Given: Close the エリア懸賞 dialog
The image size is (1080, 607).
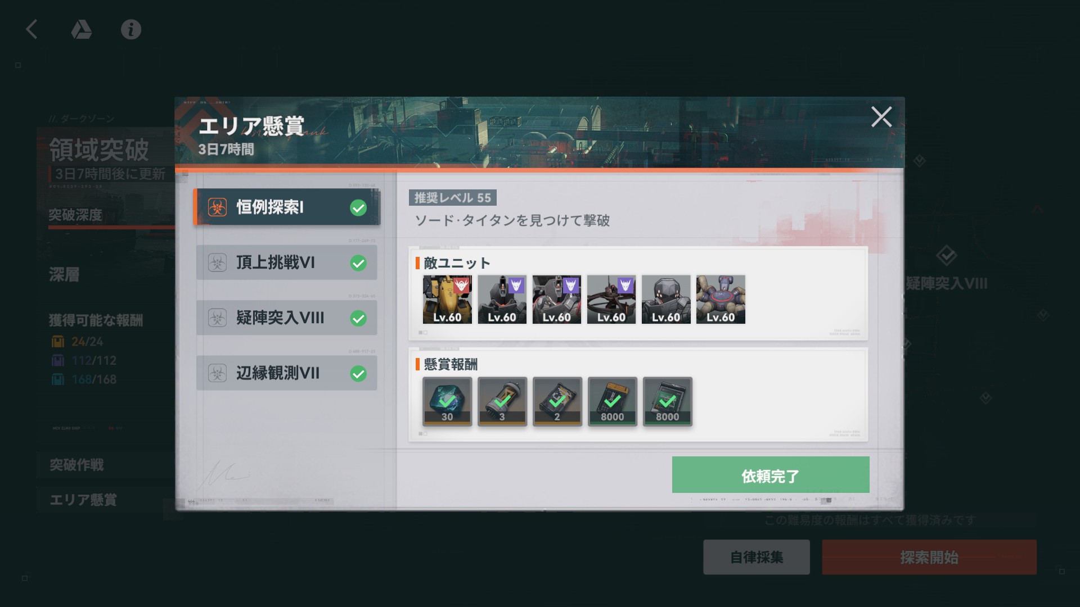Looking at the screenshot, I should 881,117.
